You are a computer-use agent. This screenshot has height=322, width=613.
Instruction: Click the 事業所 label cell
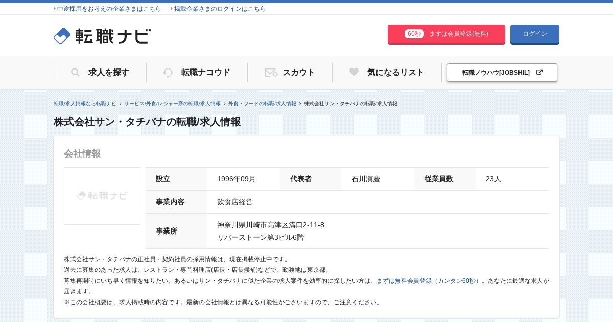[176, 231]
